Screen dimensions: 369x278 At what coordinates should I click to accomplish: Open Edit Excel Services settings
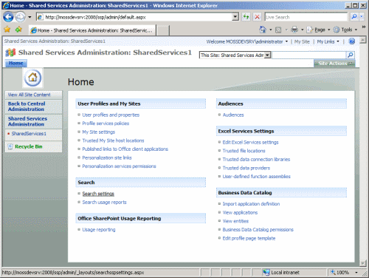tap(250, 142)
